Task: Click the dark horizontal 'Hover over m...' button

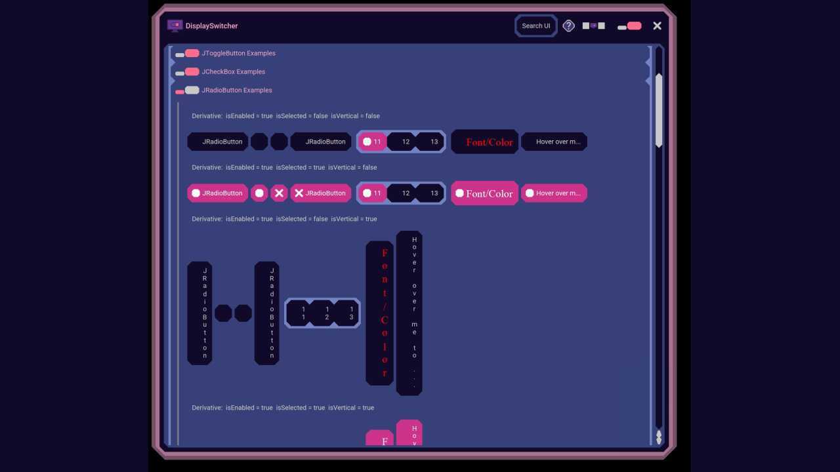Action: [x=554, y=142]
